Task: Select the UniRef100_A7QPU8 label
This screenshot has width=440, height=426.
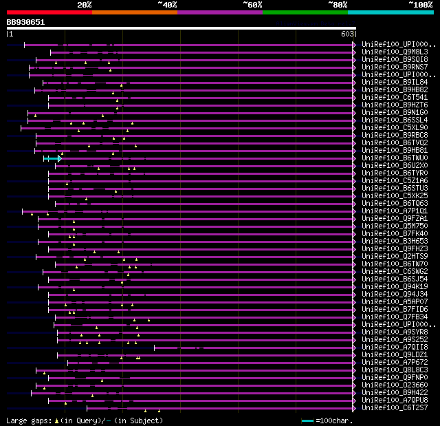Action: pos(395,400)
